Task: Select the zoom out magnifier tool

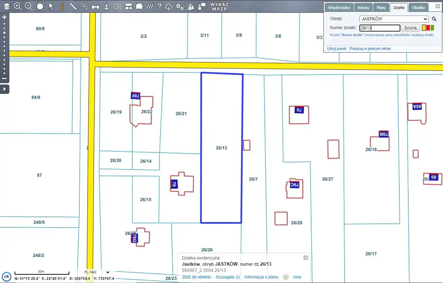Action: (29, 6)
